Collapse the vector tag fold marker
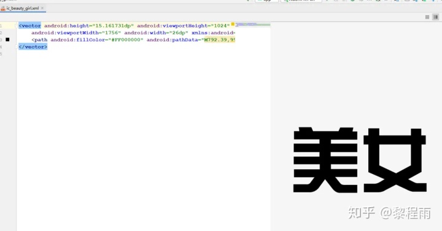Image resolution: width=442 pixels, height=231 pixels. [x=16, y=26]
